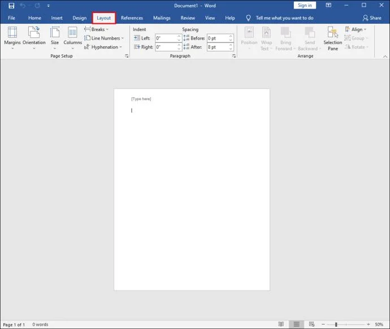Screen dimensions: 390x329
Task: Open the Position gallery
Action: pos(249,38)
